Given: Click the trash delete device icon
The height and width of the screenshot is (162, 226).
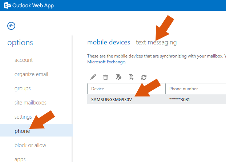Looking at the screenshot, I should coord(105,77).
